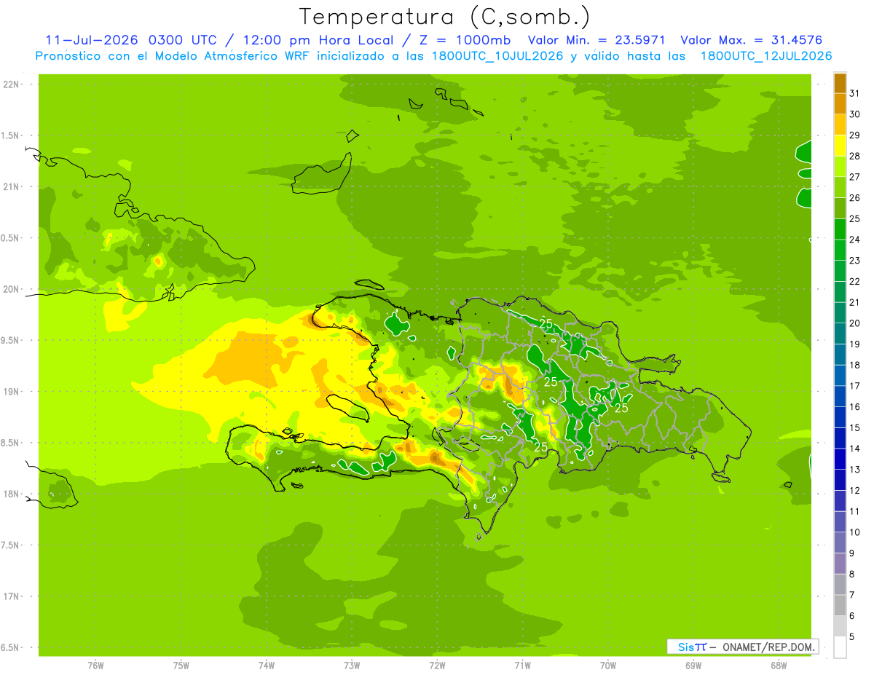Image resolution: width=874 pixels, height=675 pixels.
Task: Click latitude axis label "17N"
Action: tap(12, 596)
